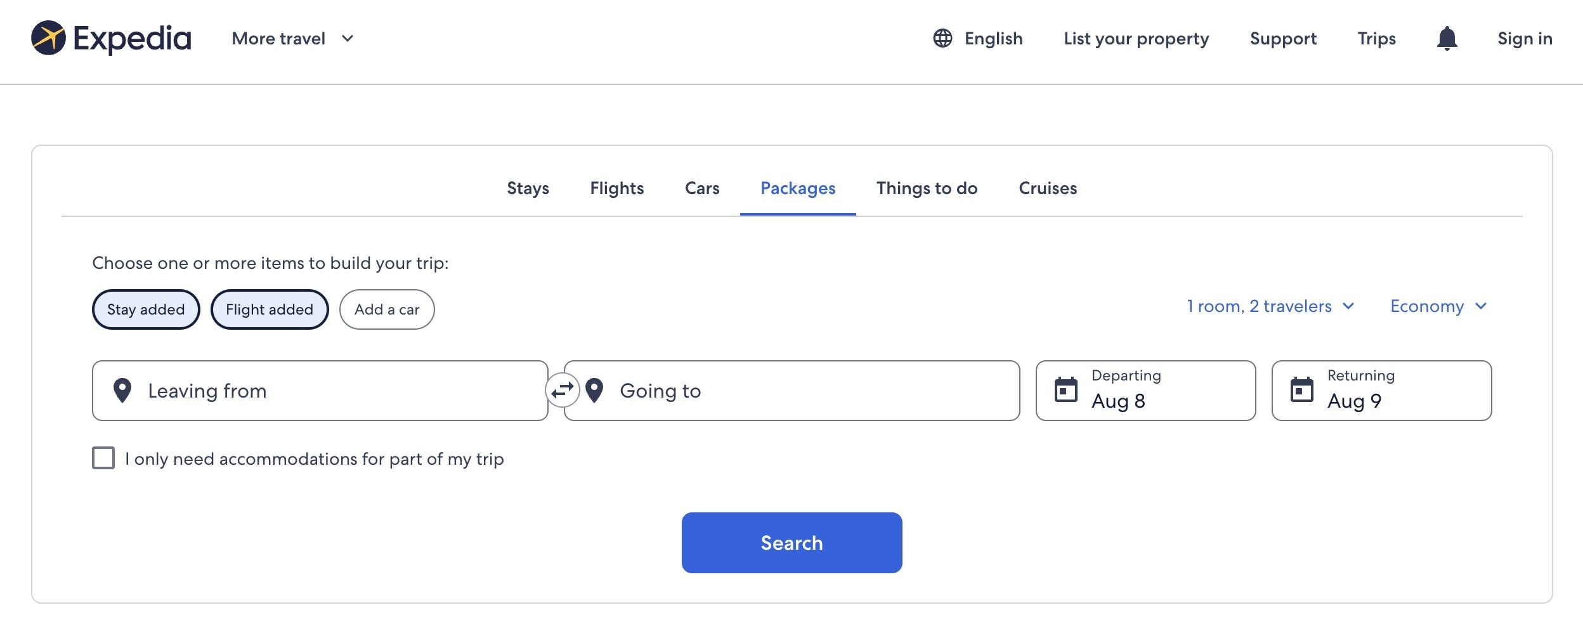Screen dimensions: 1583x643
Task: Toggle off the Flight added pill
Action: (270, 309)
